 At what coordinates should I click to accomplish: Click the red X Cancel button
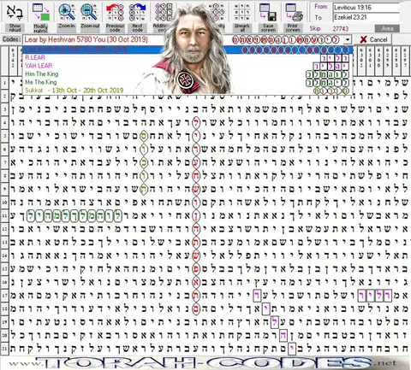tap(373, 39)
